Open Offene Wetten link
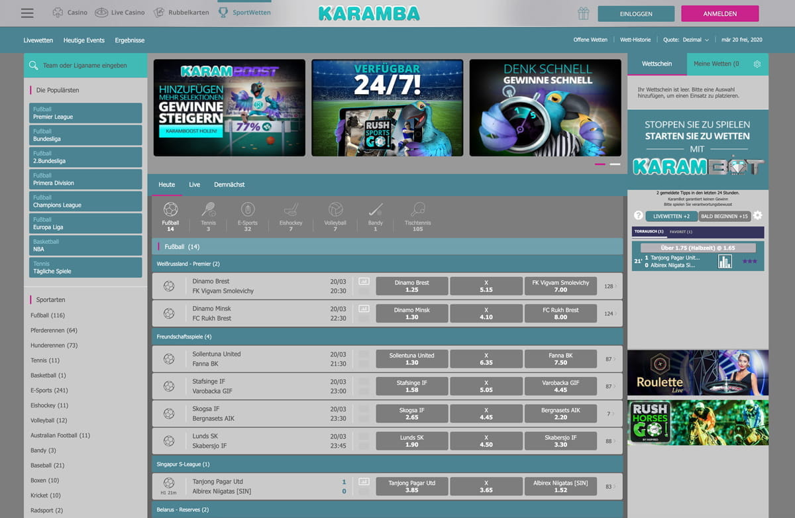 590,40
